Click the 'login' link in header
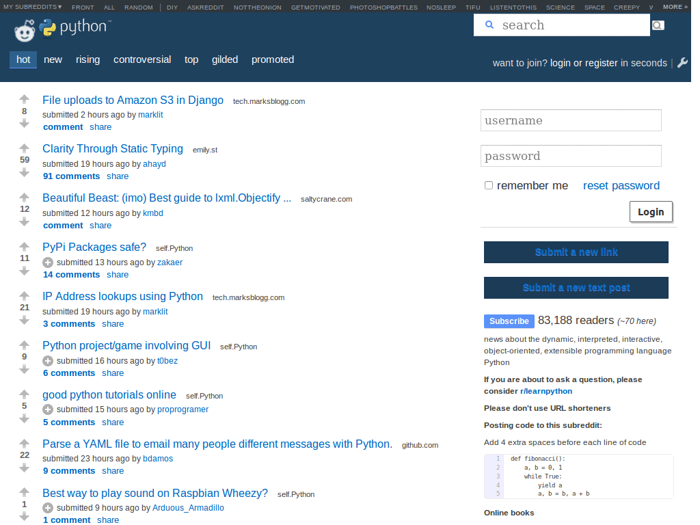The height and width of the screenshot is (525, 700). point(561,63)
